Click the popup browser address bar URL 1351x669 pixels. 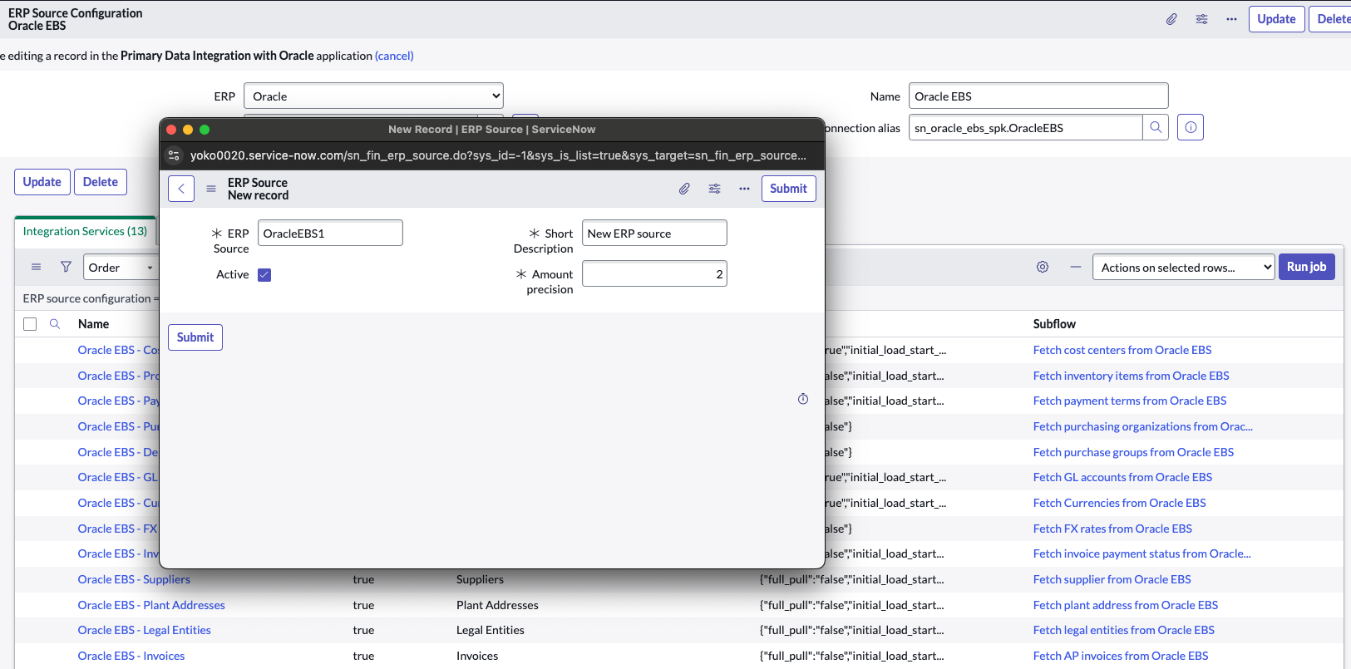click(498, 155)
